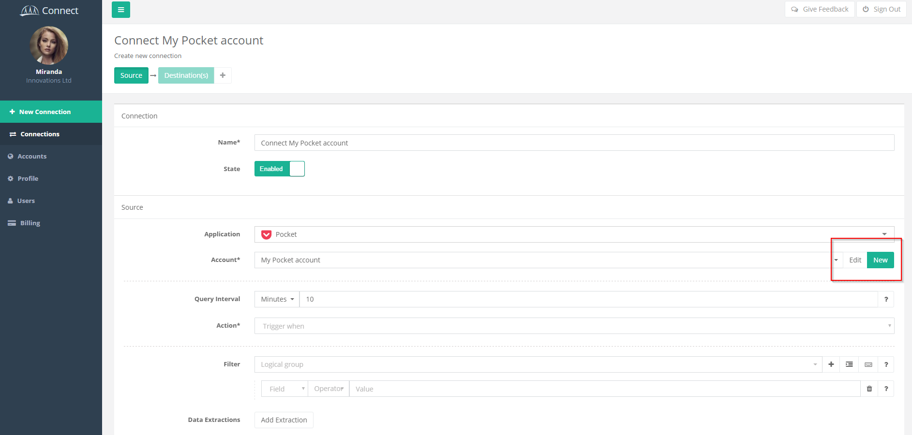Screen dimensions: 912x435
Task: Open the Minutes interval unit dropdown
Action: click(276, 299)
